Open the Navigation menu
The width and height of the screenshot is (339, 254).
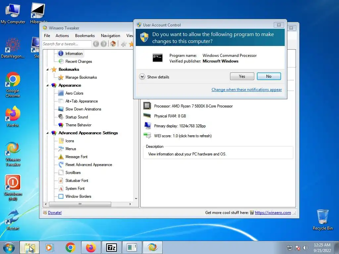point(110,36)
